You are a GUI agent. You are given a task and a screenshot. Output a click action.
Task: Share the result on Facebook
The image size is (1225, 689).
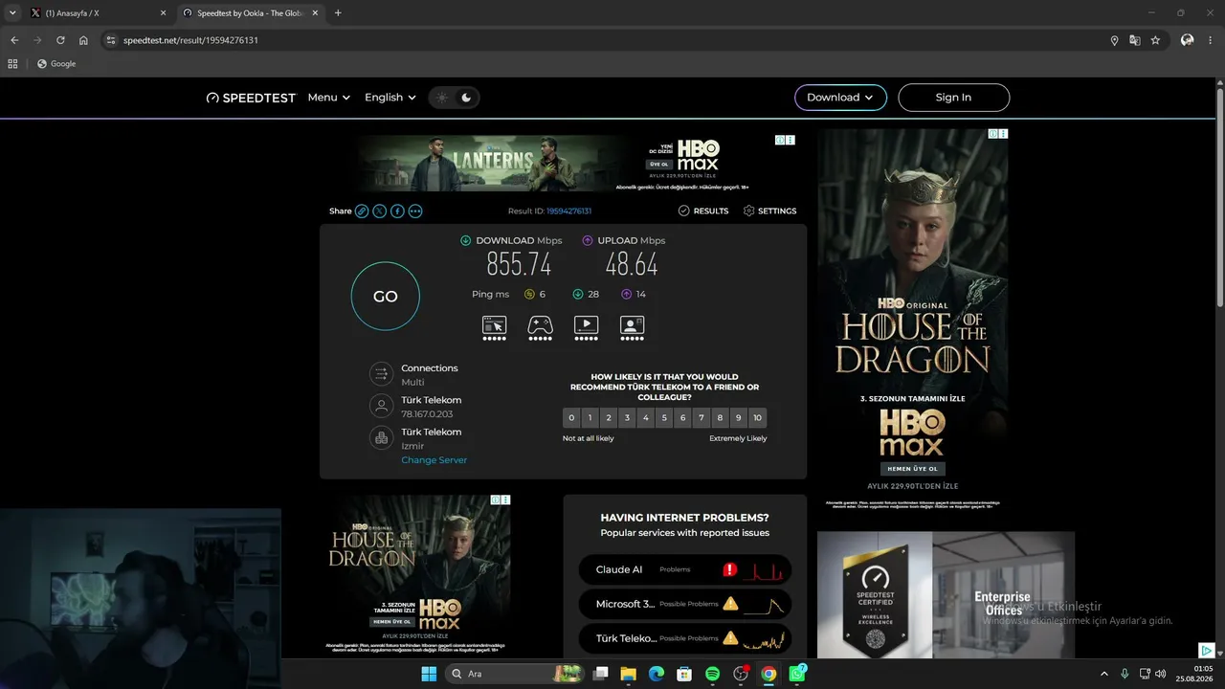[x=397, y=211]
